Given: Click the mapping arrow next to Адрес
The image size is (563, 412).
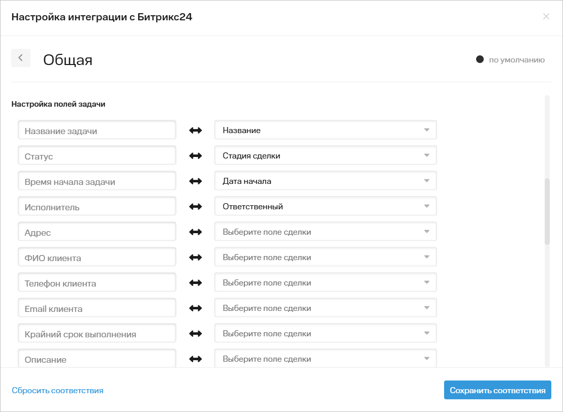Looking at the screenshot, I should (195, 232).
